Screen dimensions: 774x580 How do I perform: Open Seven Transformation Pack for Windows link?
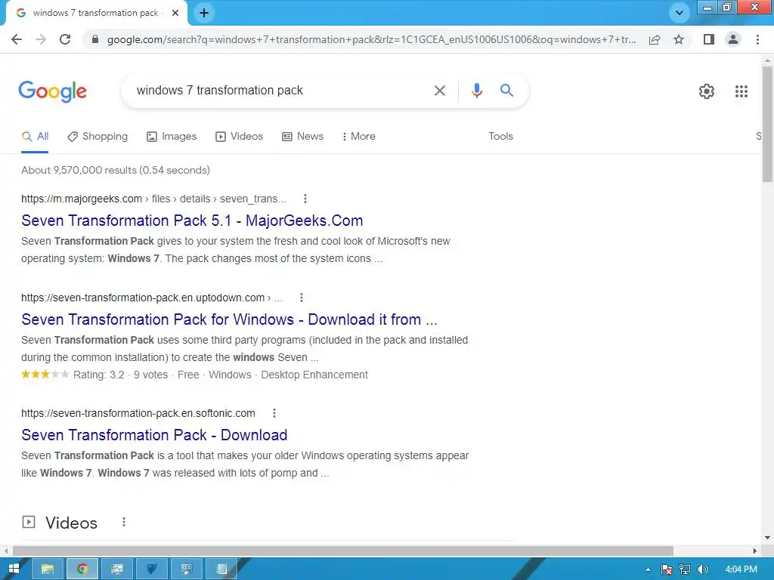tap(229, 320)
